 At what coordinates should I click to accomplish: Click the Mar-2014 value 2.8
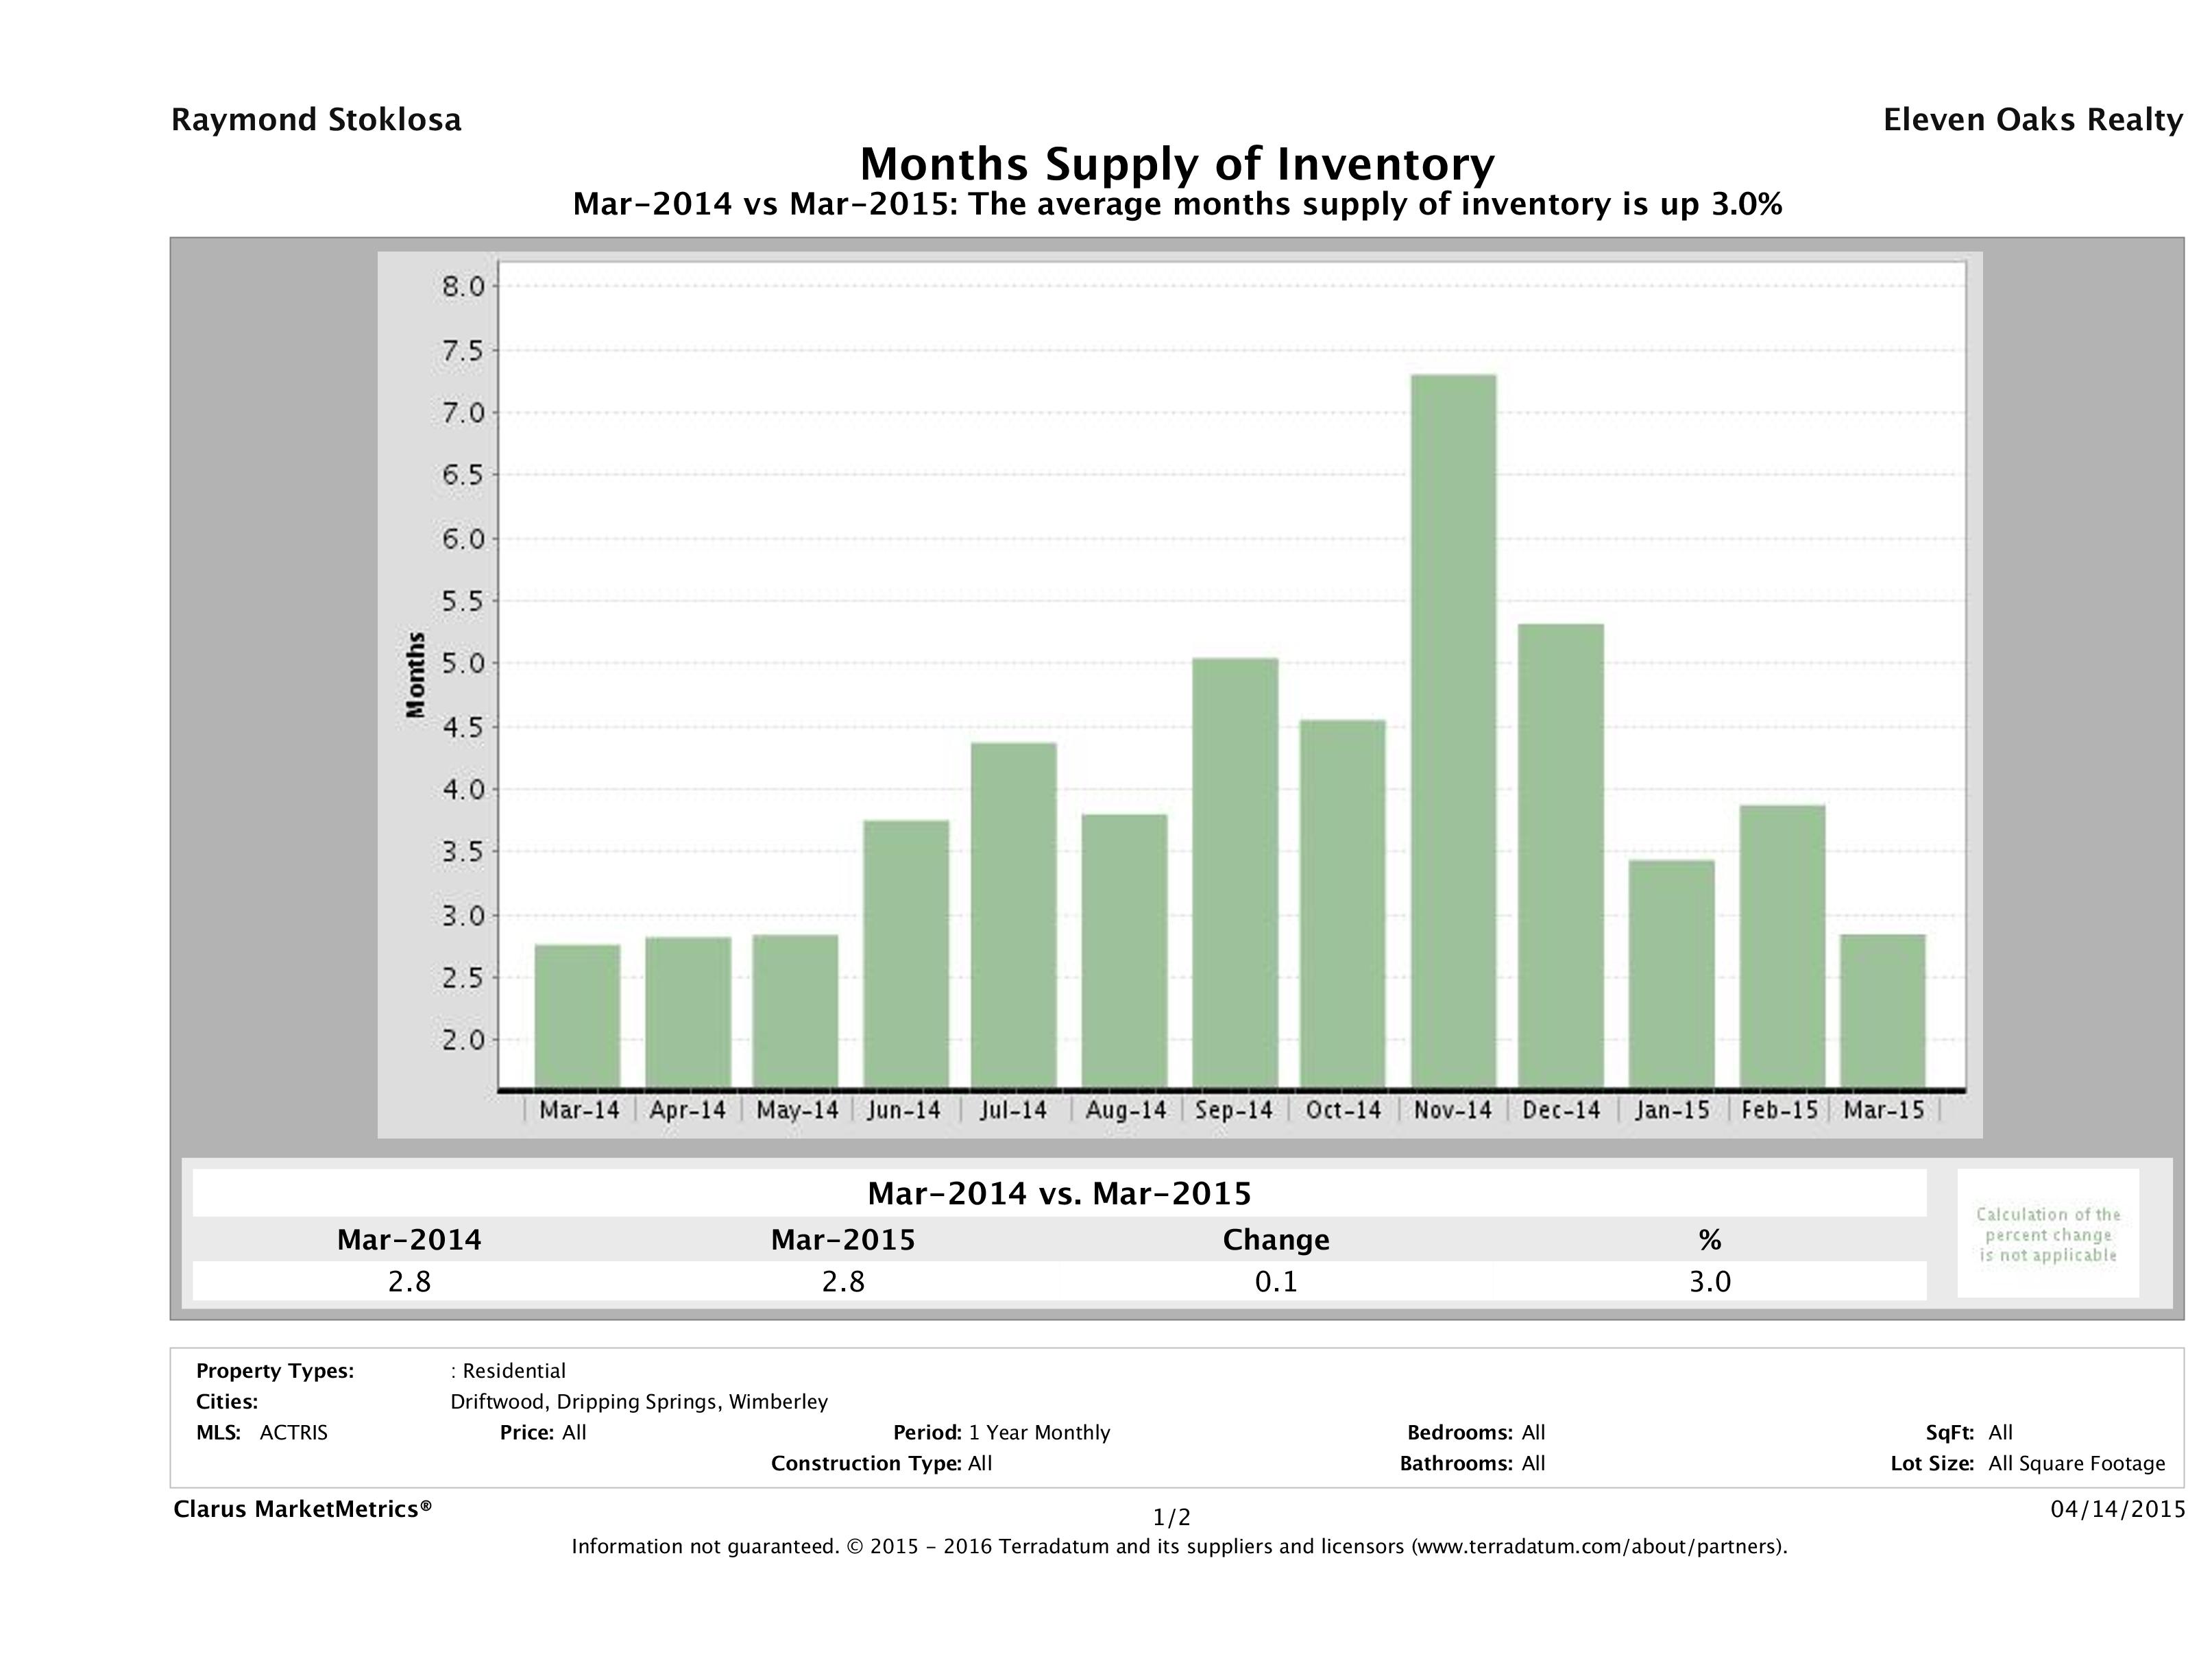click(x=409, y=1282)
